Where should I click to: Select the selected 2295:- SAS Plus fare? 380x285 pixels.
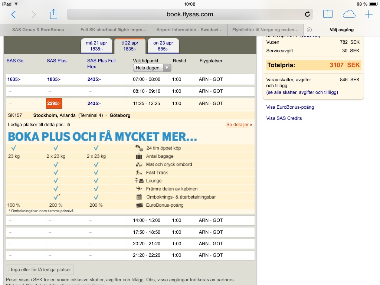coord(54,104)
